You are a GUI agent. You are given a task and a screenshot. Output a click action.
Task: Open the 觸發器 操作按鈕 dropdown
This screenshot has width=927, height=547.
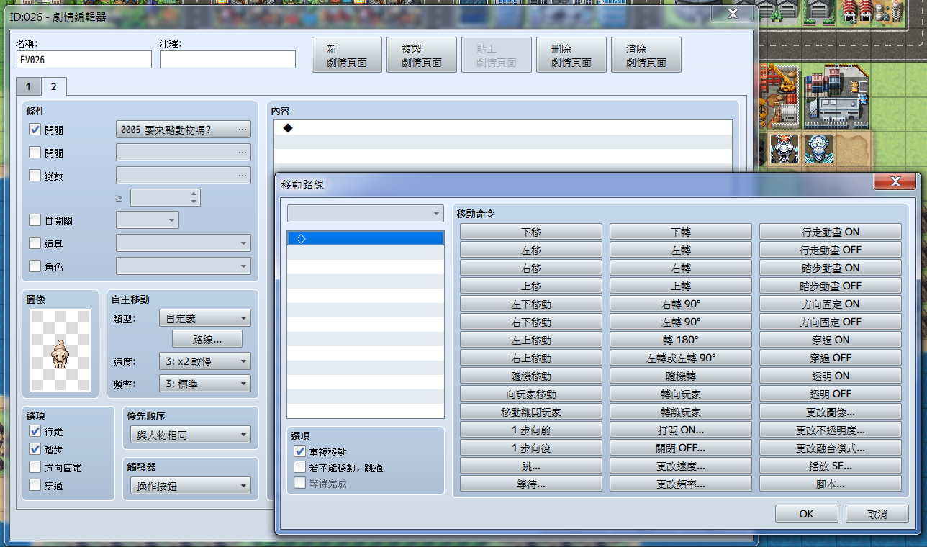pos(190,486)
